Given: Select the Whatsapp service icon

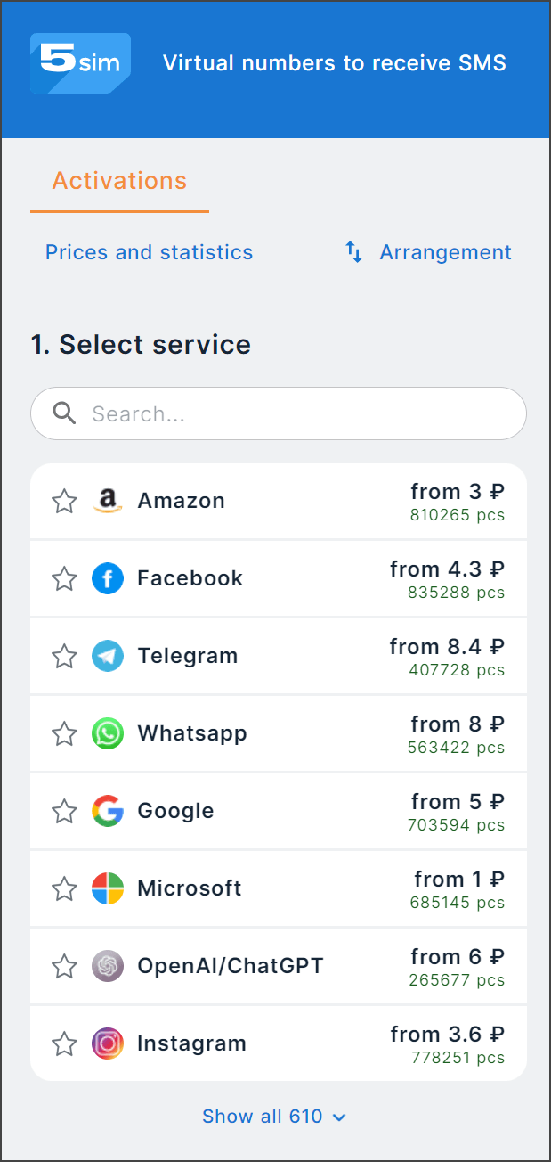Looking at the screenshot, I should tap(108, 734).
